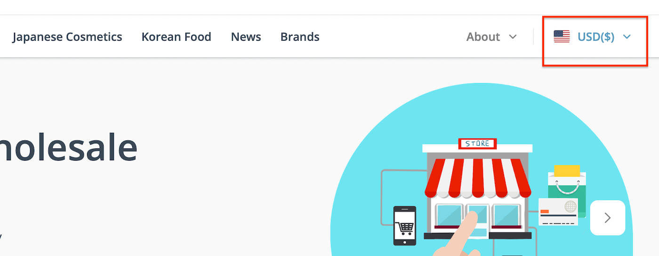This screenshot has width=659, height=256.
Task: Open the USD($) currency dropdown
Action: [592, 37]
